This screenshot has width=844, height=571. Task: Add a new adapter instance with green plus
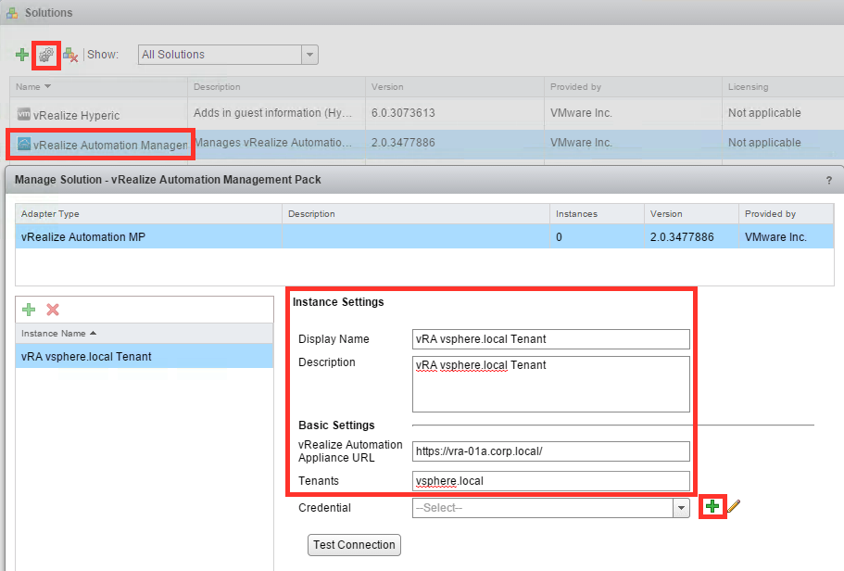(x=29, y=310)
